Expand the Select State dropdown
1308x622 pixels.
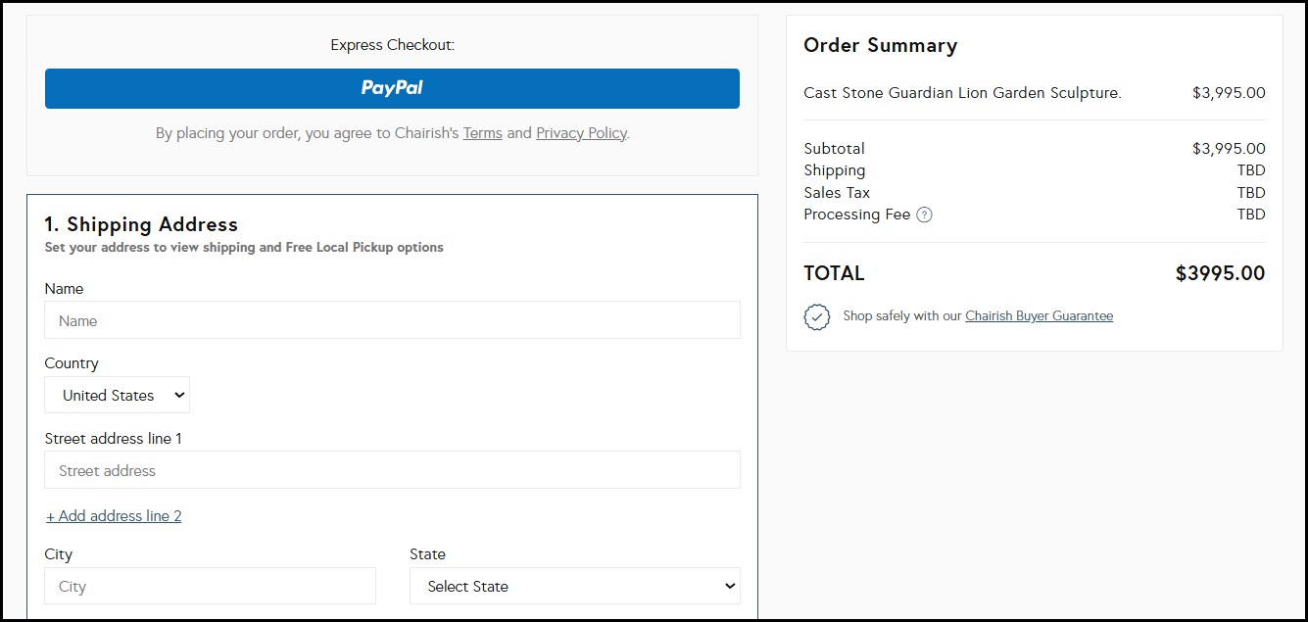coord(575,587)
